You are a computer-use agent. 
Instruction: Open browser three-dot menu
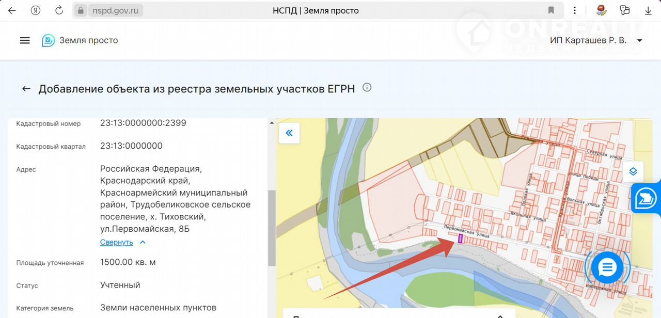pos(575,10)
